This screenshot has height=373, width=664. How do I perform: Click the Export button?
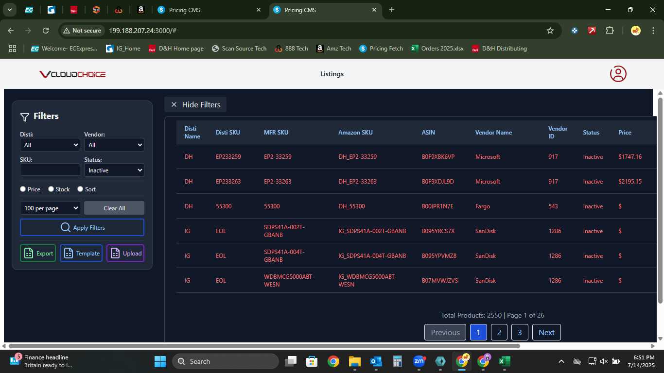click(x=38, y=253)
